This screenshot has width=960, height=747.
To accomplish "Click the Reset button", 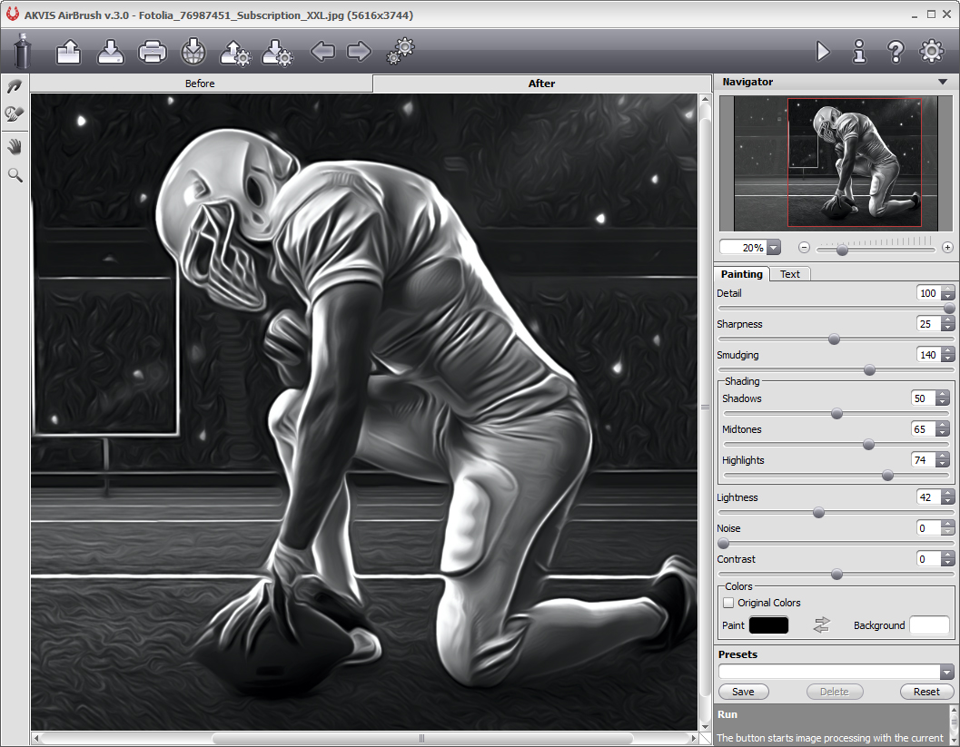I will tap(926, 692).
